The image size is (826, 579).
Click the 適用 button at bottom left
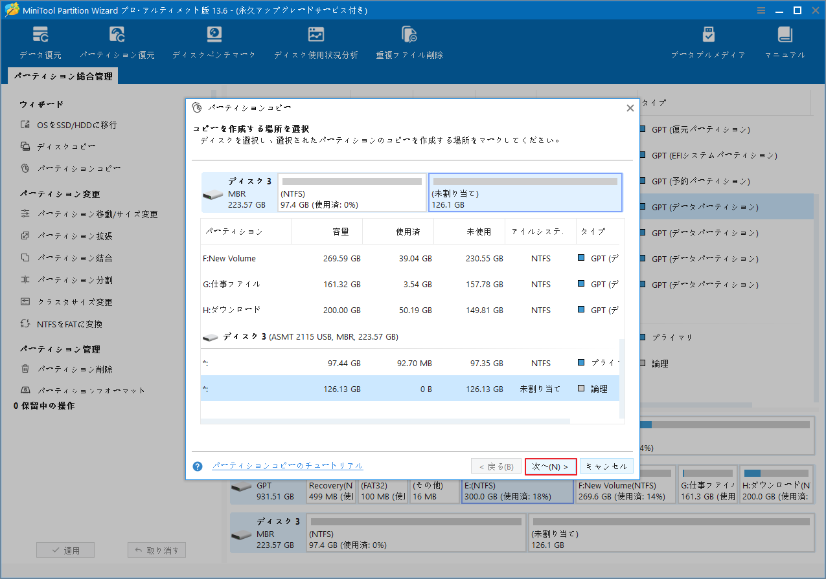pyautogui.click(x=65, y=551)
